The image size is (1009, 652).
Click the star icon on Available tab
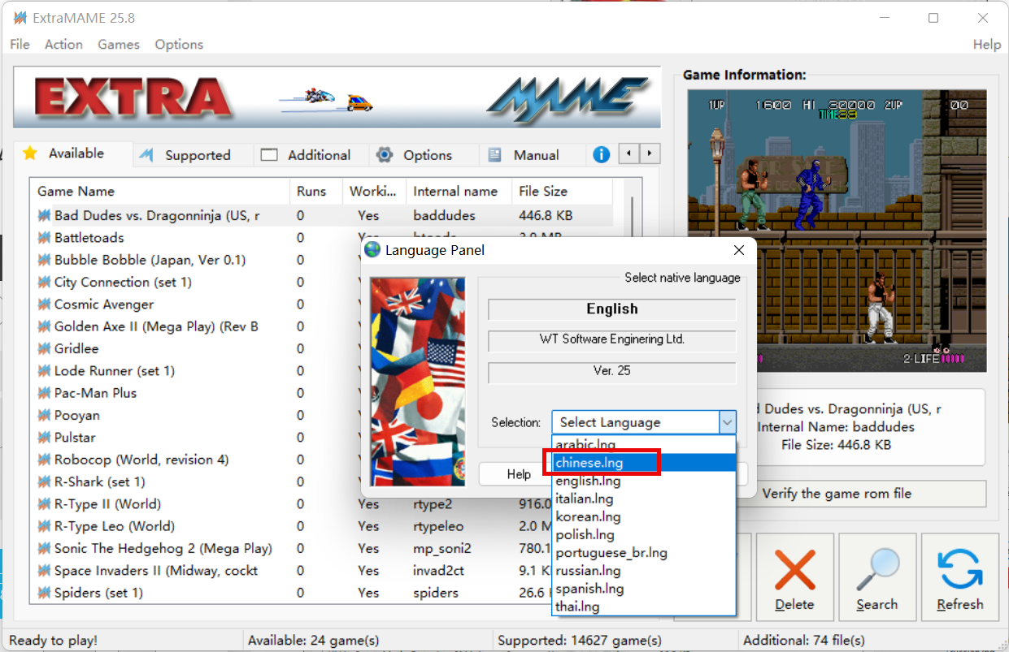tap(30, 153)
